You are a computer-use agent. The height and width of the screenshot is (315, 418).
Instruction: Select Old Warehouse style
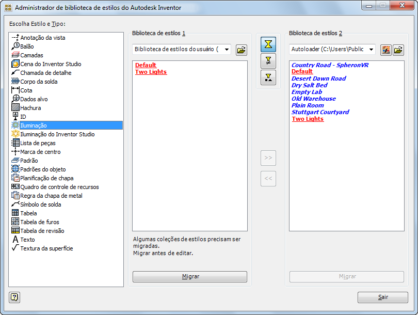(x=314, y=99)
